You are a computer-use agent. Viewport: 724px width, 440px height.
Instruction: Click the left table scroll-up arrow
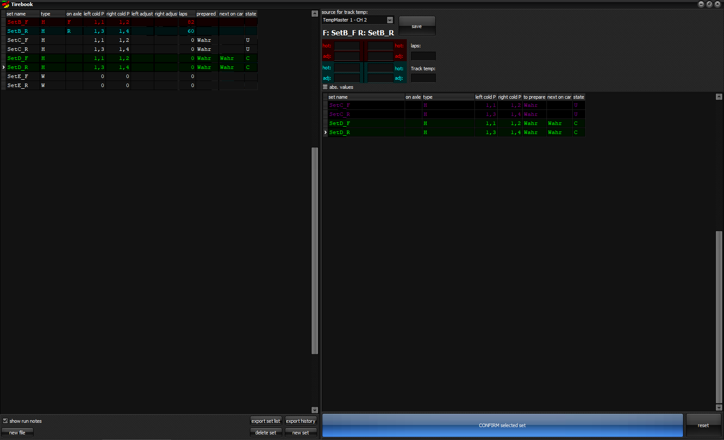315,14
